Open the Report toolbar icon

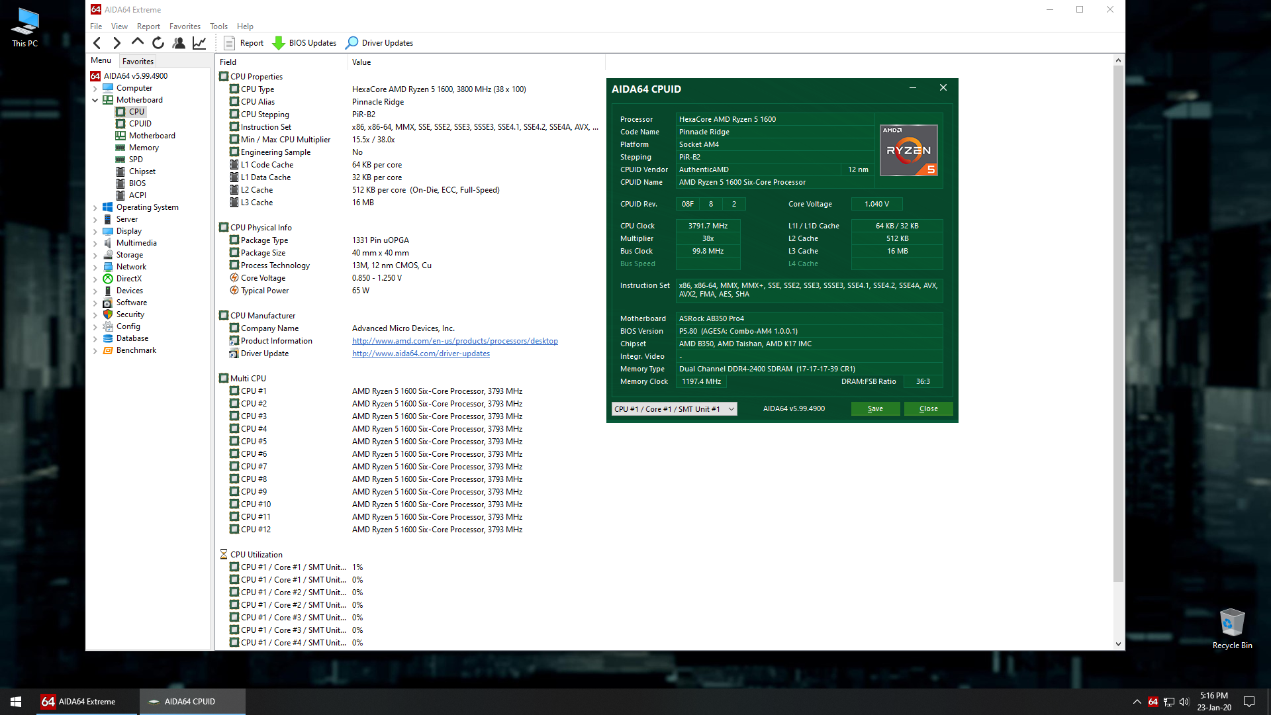[x=230, y=43]
